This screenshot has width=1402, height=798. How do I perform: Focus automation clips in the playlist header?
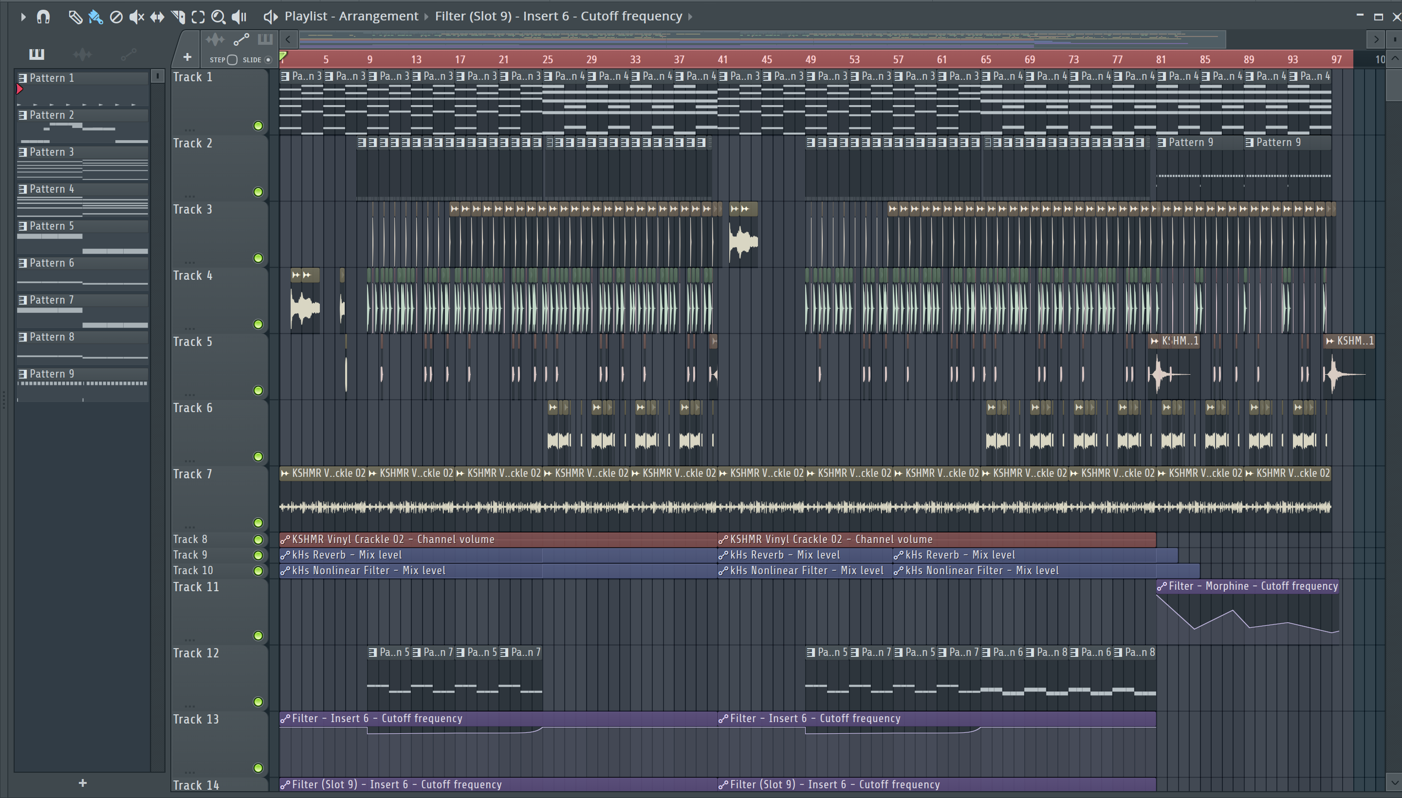241,39
